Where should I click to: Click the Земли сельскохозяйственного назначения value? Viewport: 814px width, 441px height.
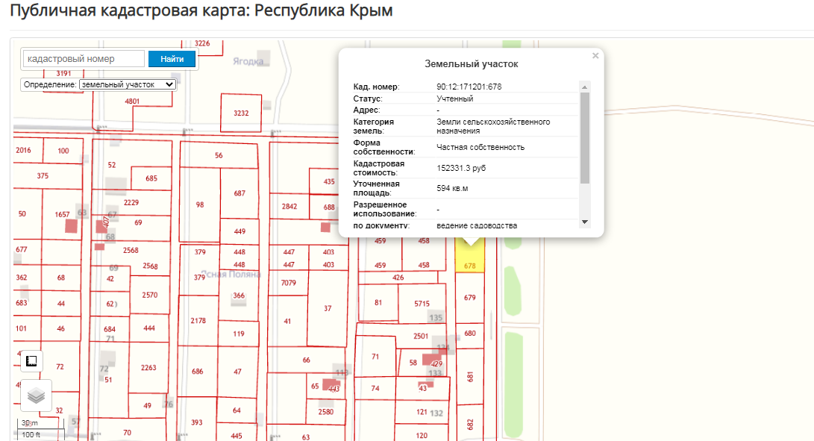pos(493,126)
